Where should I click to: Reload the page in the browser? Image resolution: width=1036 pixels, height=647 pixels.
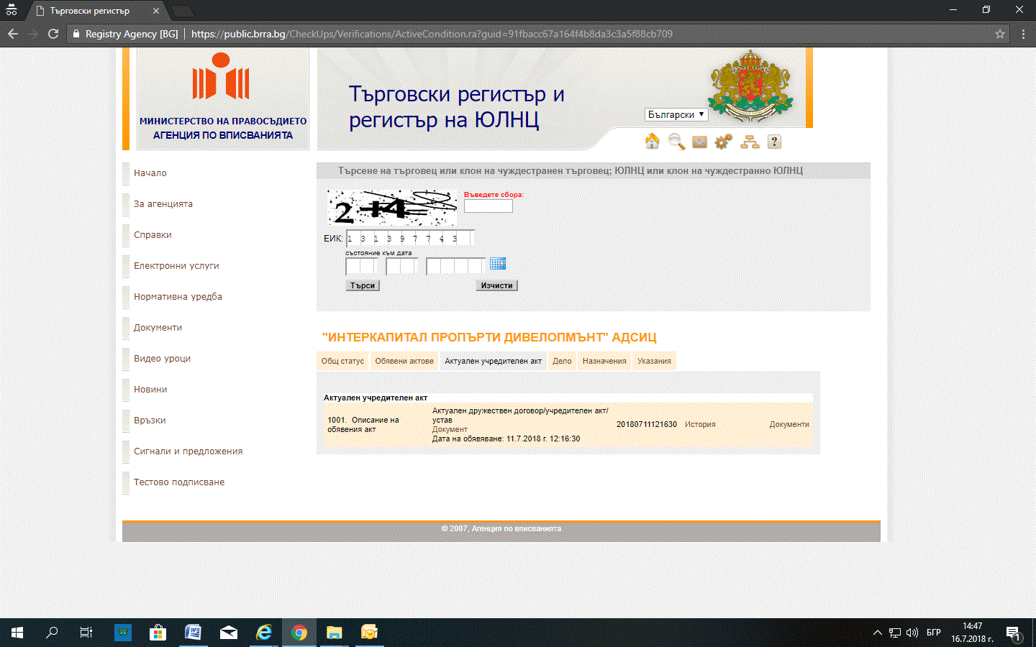click(53, 34)
